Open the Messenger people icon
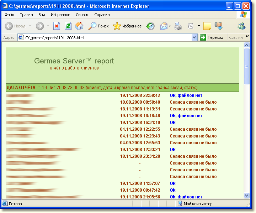 pos(241,26)
